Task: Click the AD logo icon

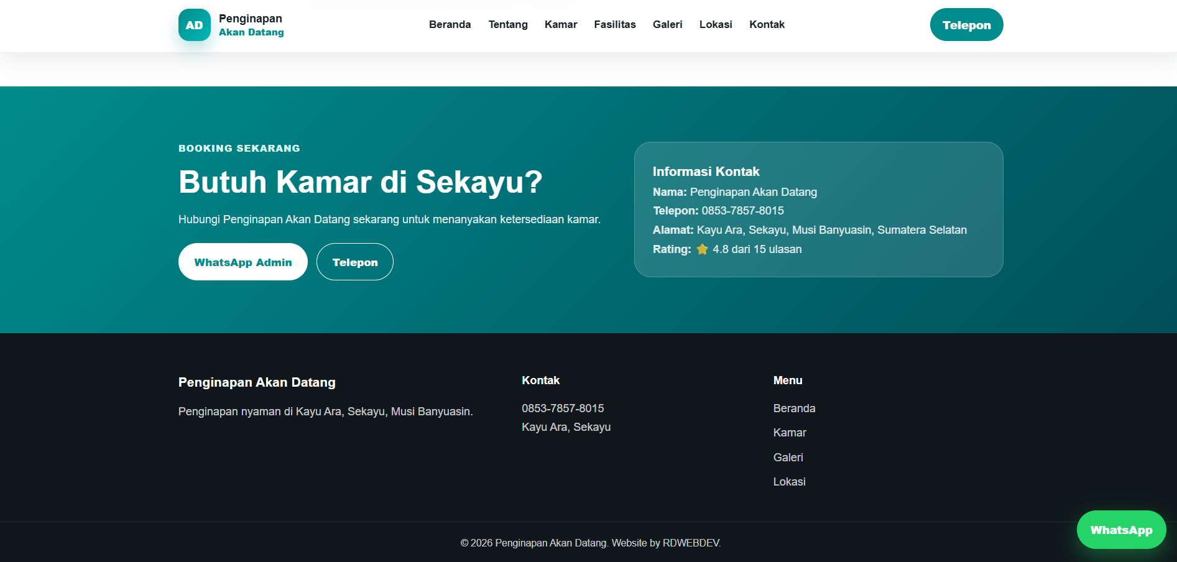Action: (x=194, y=25)
